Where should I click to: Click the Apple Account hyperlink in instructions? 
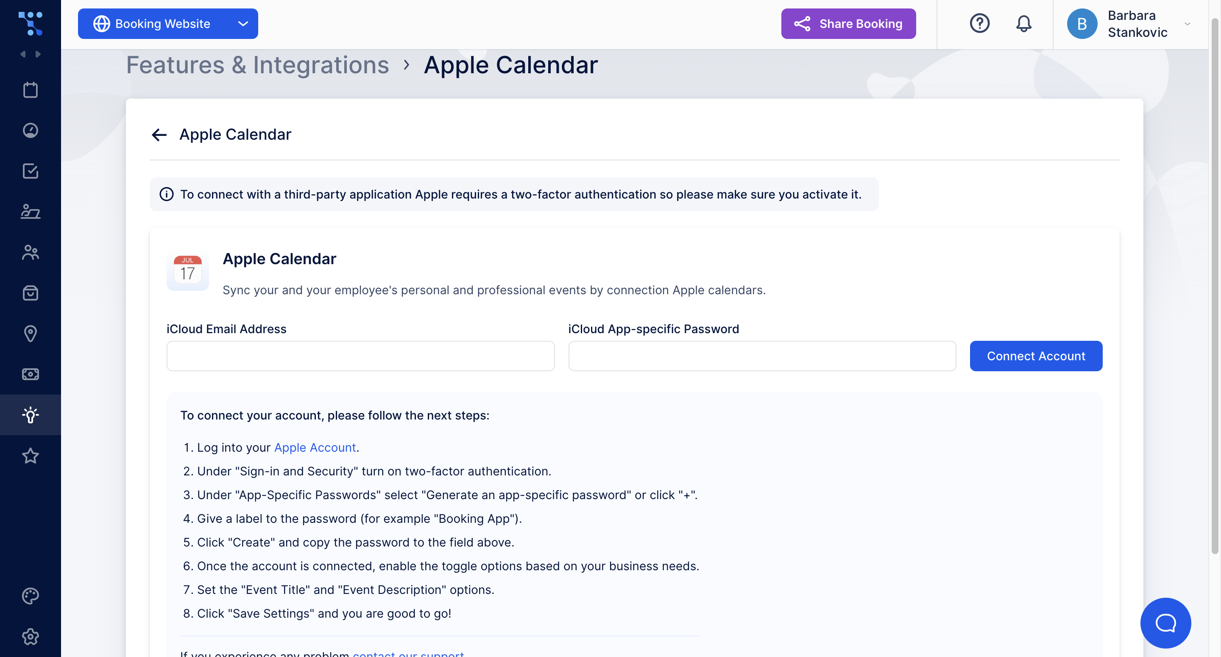click(314, 447)
